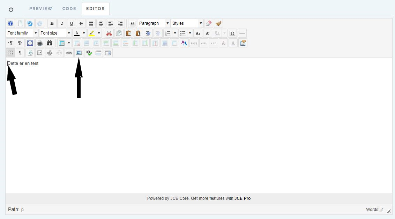The height and width of the screenshot is (219, 395).
Task: Switch to the Code tab
Action: click(69, 8)
